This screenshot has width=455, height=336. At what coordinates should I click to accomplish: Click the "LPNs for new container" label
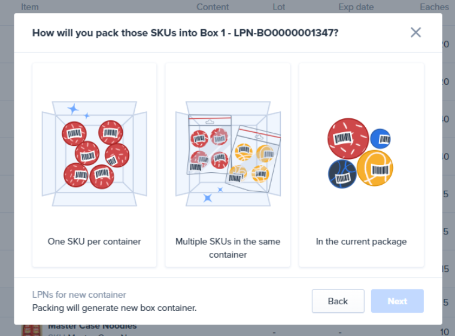tap(79, 294)
